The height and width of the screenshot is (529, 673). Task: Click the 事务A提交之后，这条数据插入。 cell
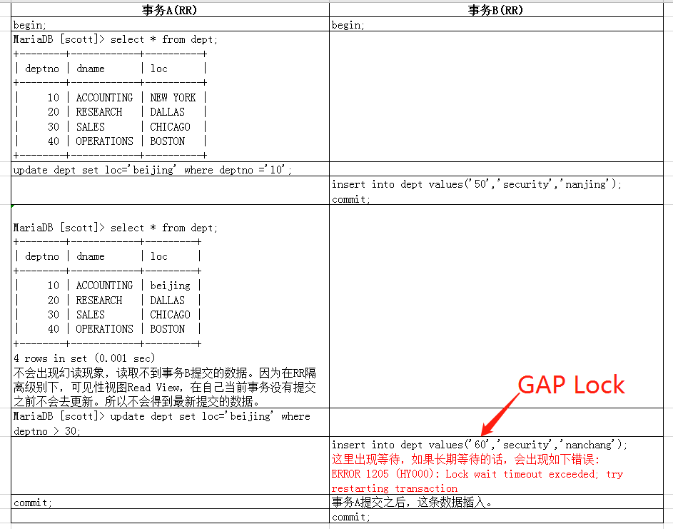[x=496, y=502]
